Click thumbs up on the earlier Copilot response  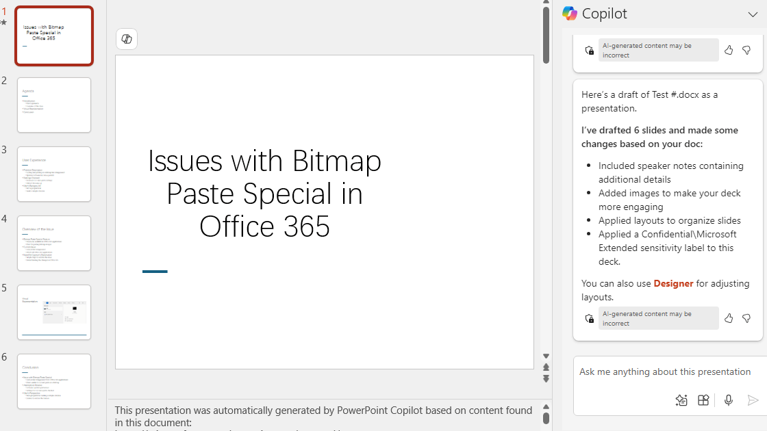click(x=729, y=50)
